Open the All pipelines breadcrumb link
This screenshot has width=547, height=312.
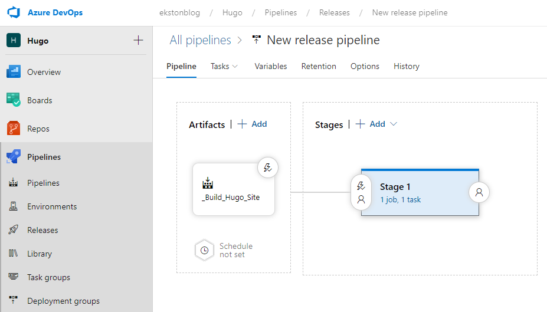(x=200, y=40)
